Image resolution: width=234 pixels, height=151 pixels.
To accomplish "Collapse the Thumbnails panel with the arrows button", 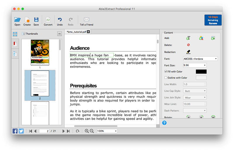I will [x=59, y=34].
